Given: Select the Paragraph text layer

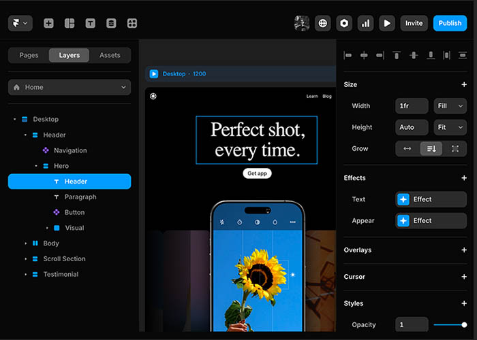Looking at the screenshot, I should [80, 197].
